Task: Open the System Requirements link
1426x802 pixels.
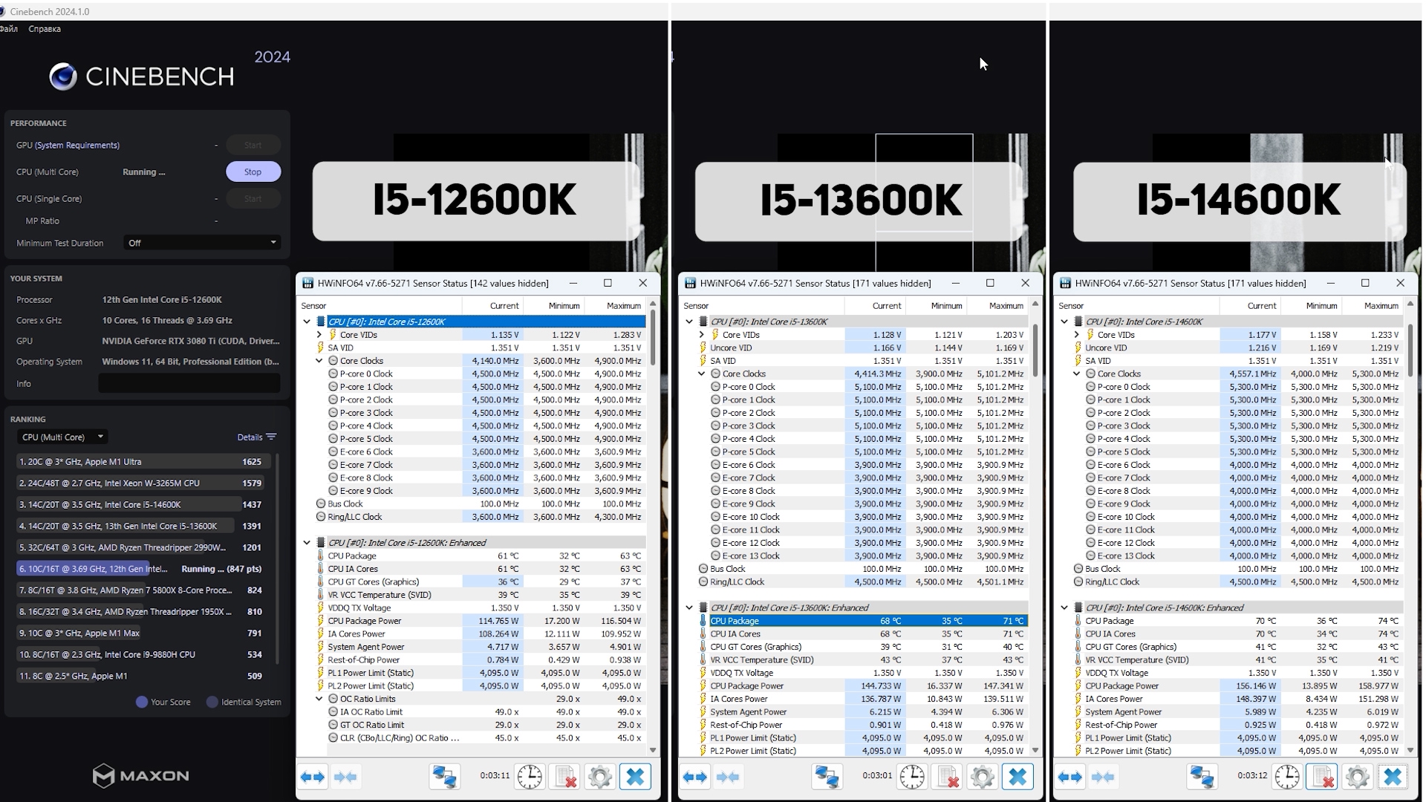Action: pyautogui.click(x=77, y=146)
